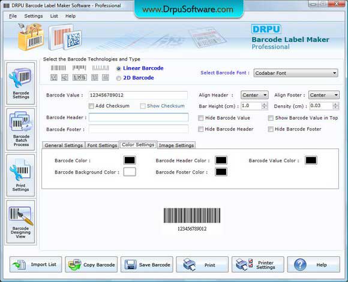Click the Help question mark button
This screenshot has height=282, width=348.
pos(313,265)
